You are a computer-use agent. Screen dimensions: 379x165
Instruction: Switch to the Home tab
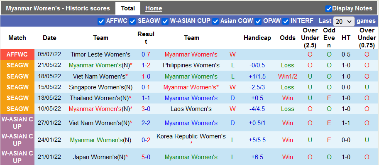click(x=154, y=8)
